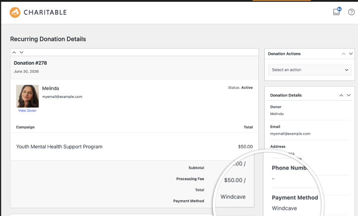358x216 pixels.
Task: Move Donation Actions panel down arrow
Action: (351, 54)
